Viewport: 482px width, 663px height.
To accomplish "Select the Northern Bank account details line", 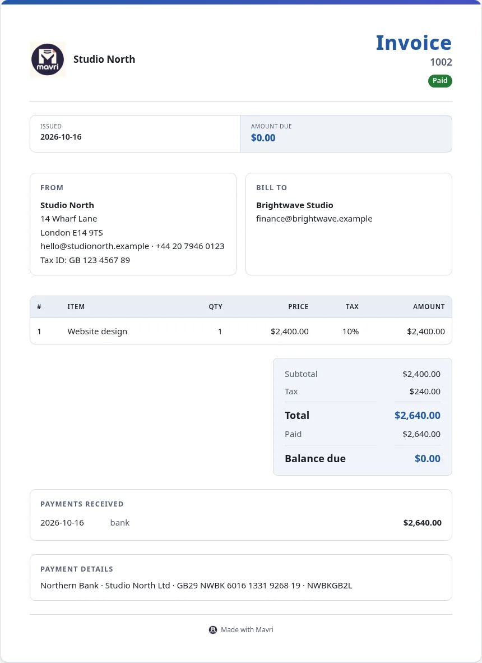I will [196, 586].
